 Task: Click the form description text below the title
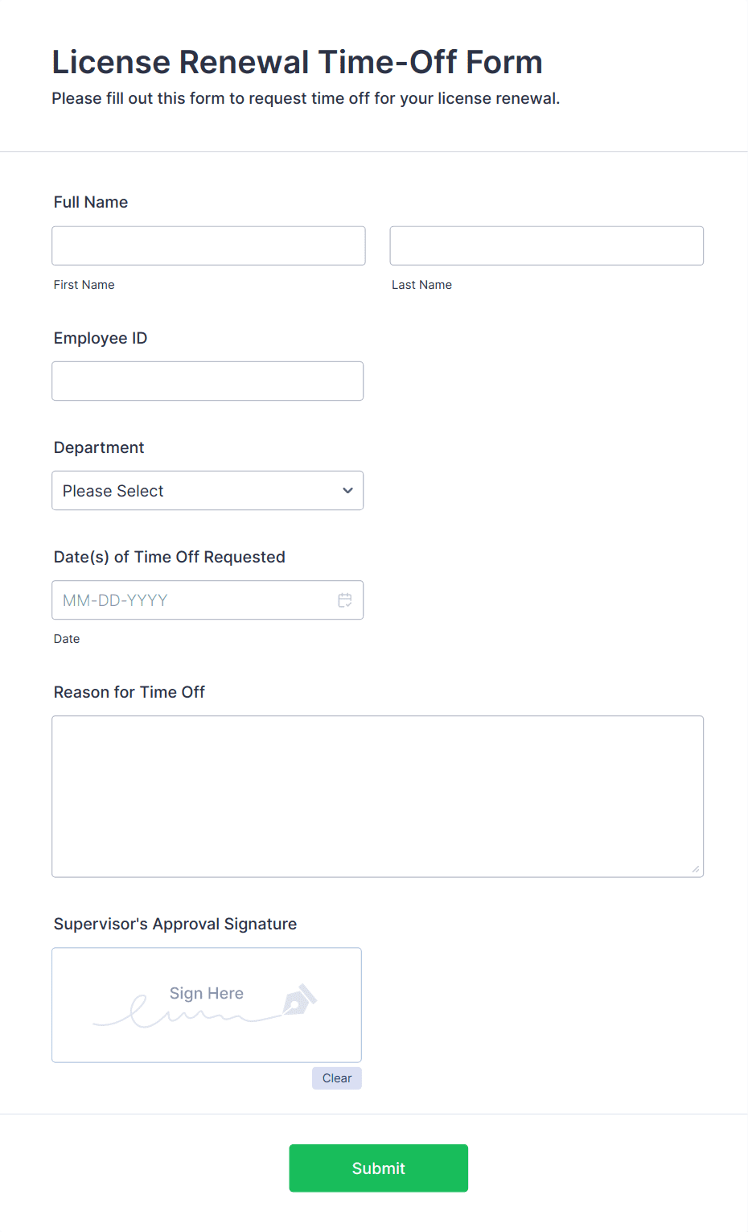[x=306, y=98]
